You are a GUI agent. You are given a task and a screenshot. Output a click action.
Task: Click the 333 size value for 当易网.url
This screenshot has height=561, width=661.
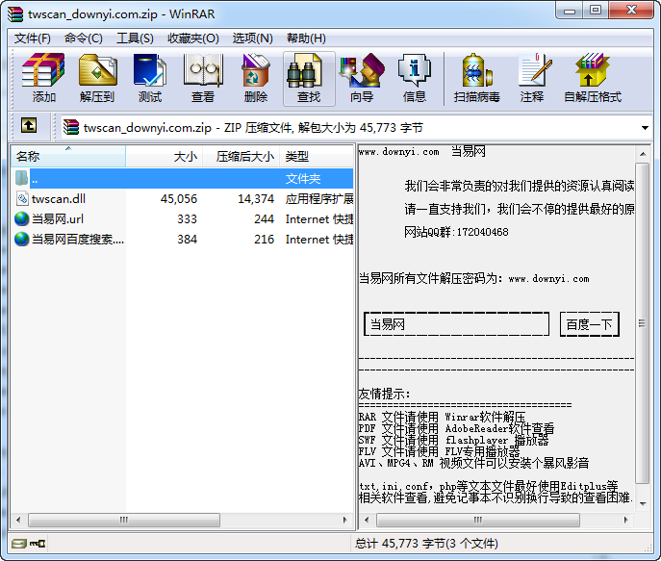pos(187,218)
